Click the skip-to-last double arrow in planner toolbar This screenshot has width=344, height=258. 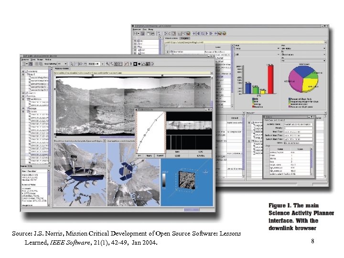pyautogui.click(x=215, y=33)
